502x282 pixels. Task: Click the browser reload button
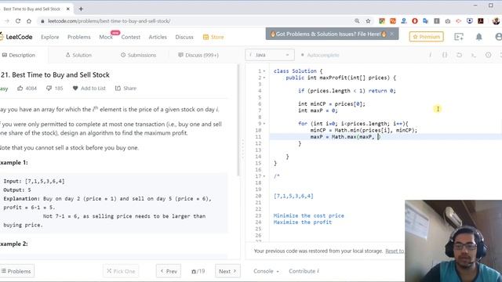18,21
